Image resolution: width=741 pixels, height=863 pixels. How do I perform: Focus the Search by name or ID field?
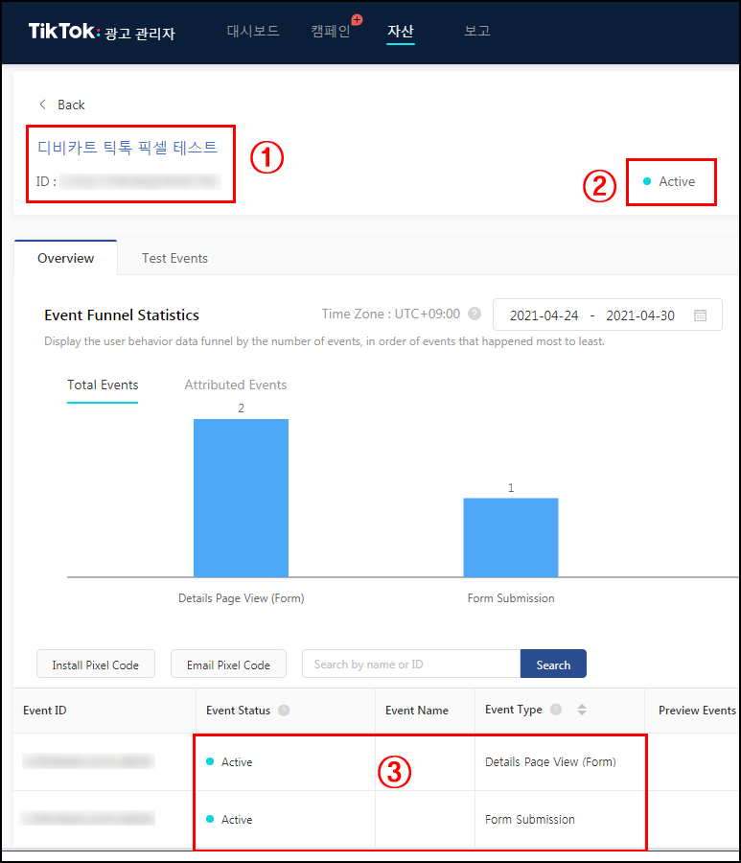[x=410, y=665]
